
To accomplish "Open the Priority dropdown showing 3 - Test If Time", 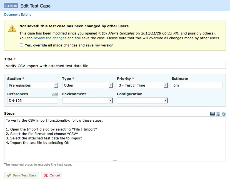I will [x=142, y=85].
